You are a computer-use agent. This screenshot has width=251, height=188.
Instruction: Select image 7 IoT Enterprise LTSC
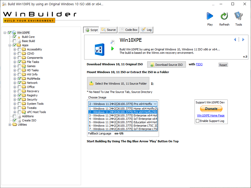123,129
